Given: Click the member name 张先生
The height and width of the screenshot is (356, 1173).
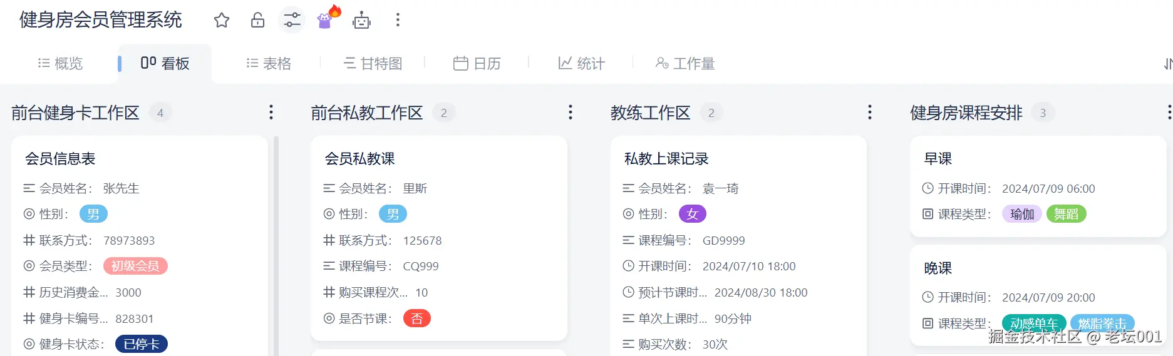Looking at the screenshot, I should point(121,188).
